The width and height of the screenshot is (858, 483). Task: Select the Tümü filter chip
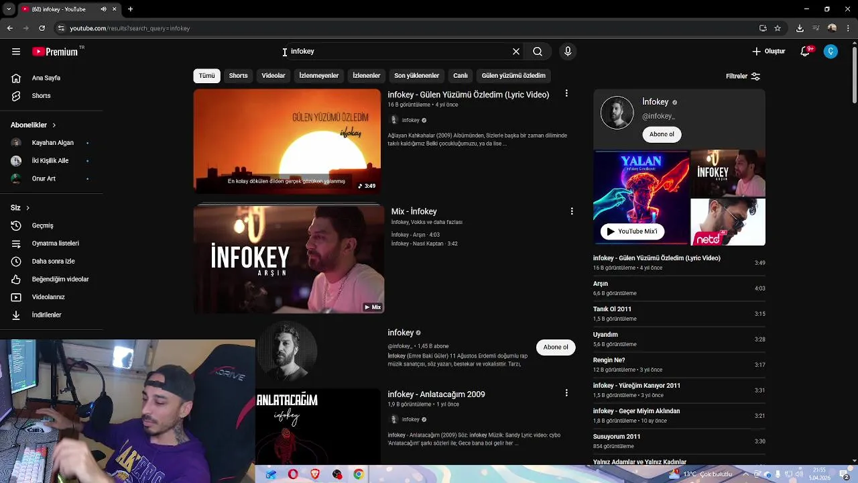206,76
